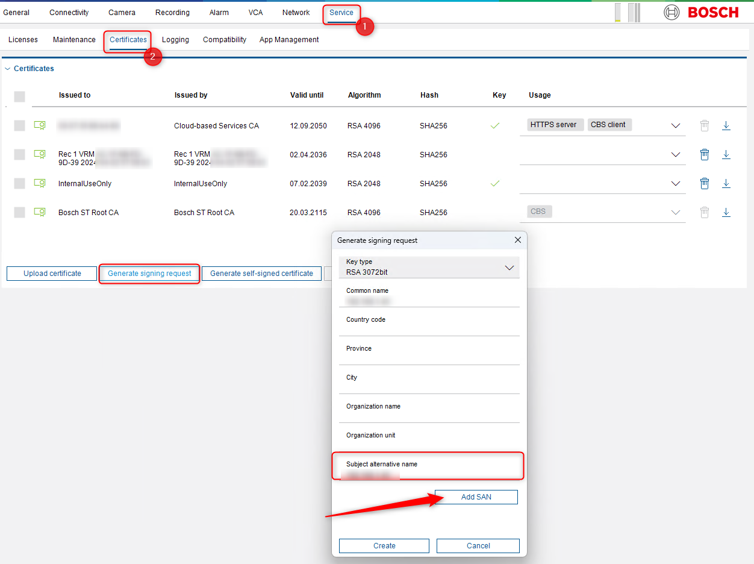Switch to the Logging tab

[x=175, y=40]
